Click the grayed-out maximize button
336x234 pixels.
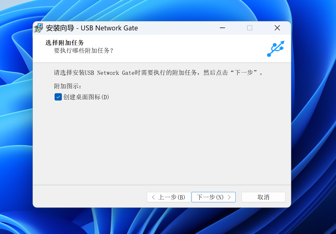point(250,28)
